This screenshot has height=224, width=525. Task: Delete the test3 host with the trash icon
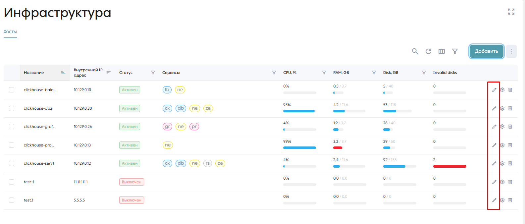tap(510, 200)
